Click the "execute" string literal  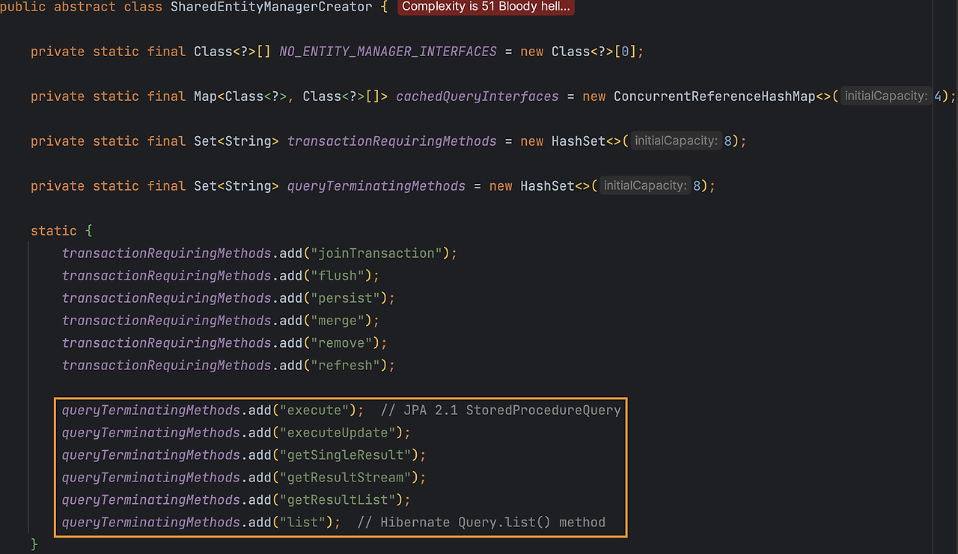[314, 410]
